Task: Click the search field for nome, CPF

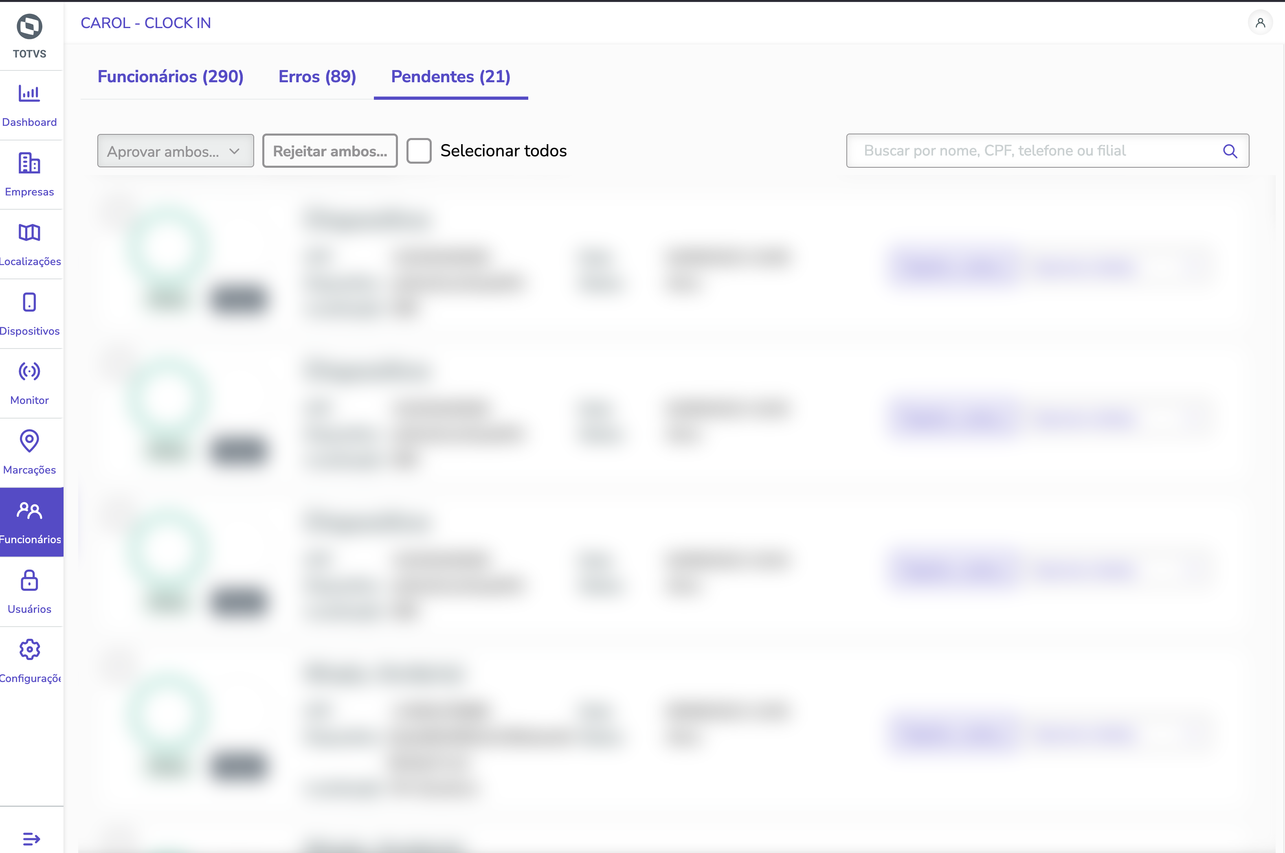Action: click(1034, 151)
